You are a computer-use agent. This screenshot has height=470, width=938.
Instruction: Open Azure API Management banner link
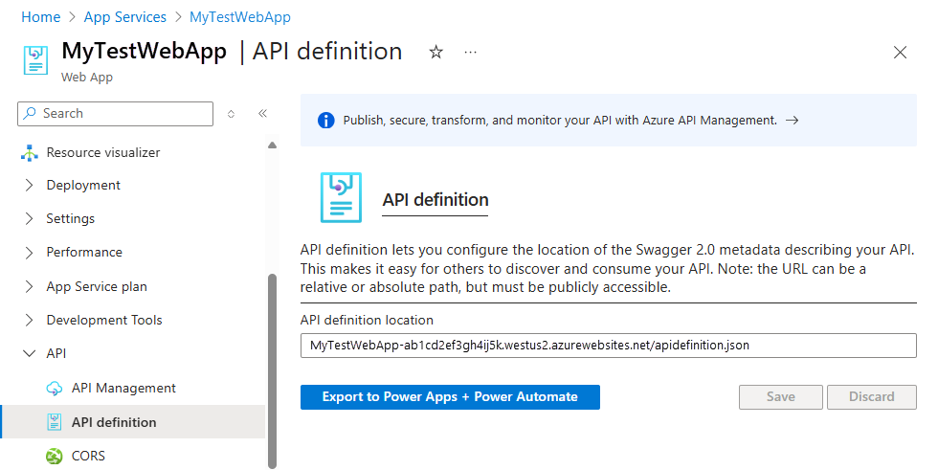click(560, 121)
